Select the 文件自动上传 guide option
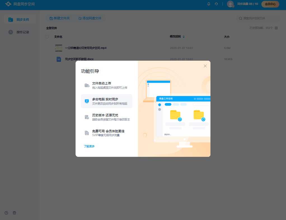Image resolution: width=286 pixels, height=220 pixels. [106, 85]
